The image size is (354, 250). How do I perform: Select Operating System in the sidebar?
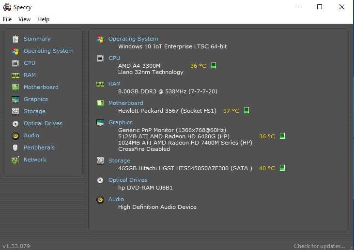click(48, 51)
